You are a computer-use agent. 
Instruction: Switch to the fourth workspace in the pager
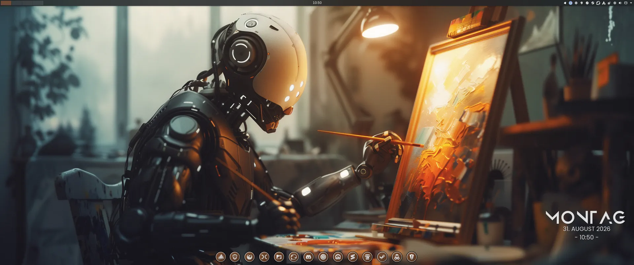coord(38,3)
